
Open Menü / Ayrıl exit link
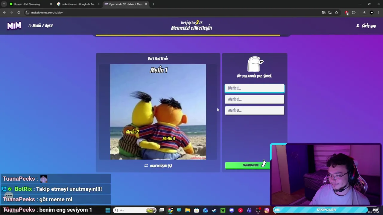click(x=40, y=26)
